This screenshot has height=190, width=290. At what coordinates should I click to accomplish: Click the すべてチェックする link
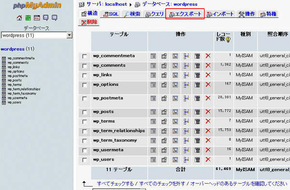point(115,184)
